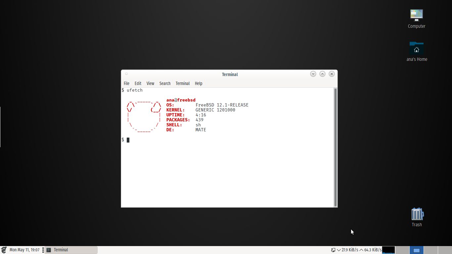Viewport: 452px width, 254px height.
Task: Maximize the Terminal window
Action: click(322, 74)
